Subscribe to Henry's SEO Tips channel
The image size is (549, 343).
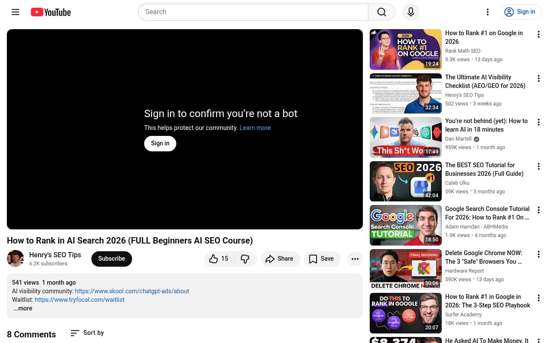pyautogui.click(x=112, y=259)
